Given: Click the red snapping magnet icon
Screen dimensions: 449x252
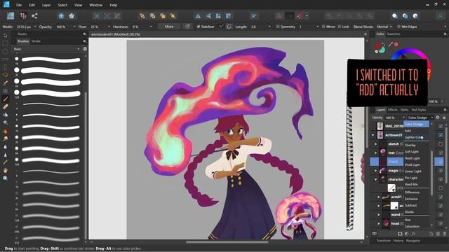Looking at the screenshot, I should tap(300, 16).
